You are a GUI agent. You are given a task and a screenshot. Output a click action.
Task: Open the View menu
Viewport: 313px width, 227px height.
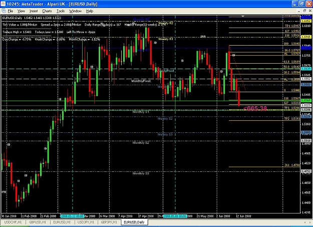21,11
